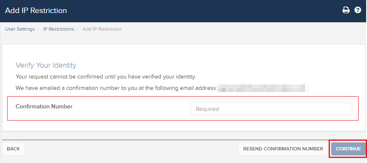Go back to the IP Restrictions breadcrumb
The image size is (367, 163).
pos(59,29)
